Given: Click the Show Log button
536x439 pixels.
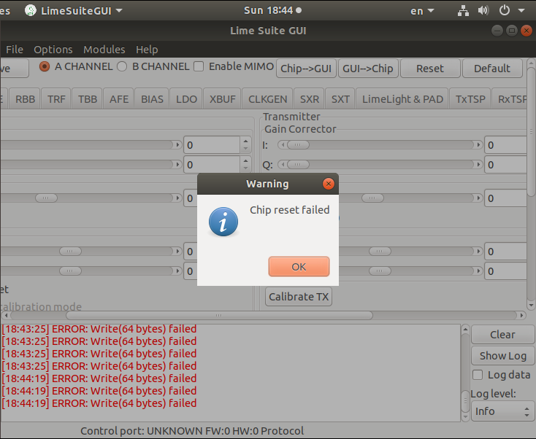Looking at the screenshot, I should (502, 356).
